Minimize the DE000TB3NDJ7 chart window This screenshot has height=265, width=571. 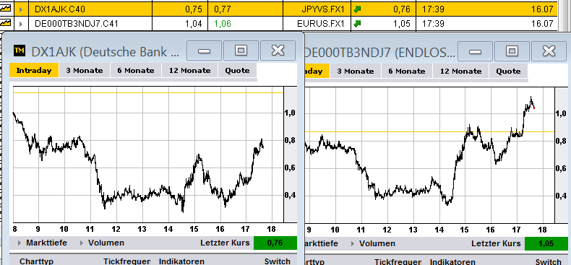pyautogui.click(x=475, y=51)
